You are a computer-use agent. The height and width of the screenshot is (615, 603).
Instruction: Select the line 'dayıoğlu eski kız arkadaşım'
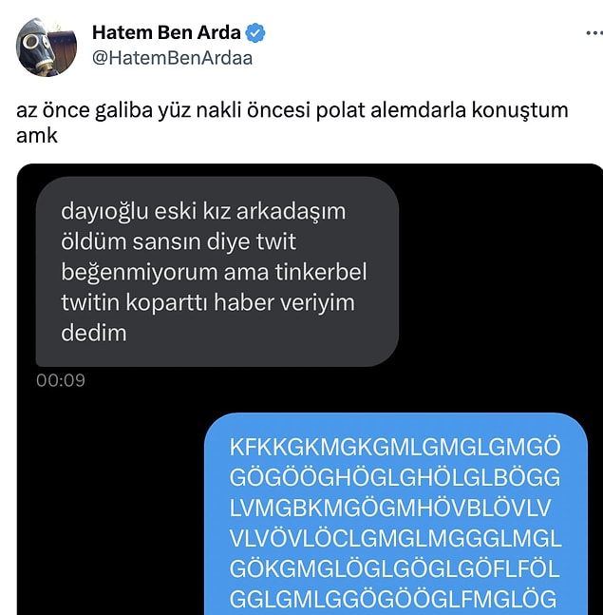(203, 211)
